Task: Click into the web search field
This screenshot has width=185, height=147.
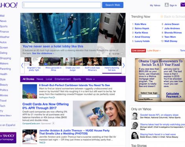Action: pos(62,5)
